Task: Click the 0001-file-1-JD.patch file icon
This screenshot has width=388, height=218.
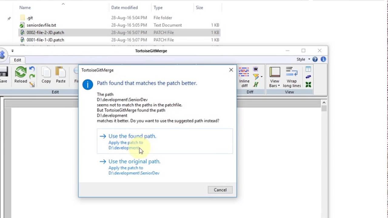Action: pyautogui.click(x=22, y=40)
